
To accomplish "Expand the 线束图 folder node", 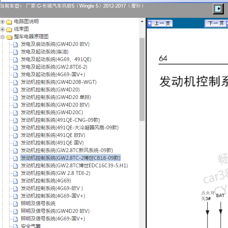I will tap(2, 29).
